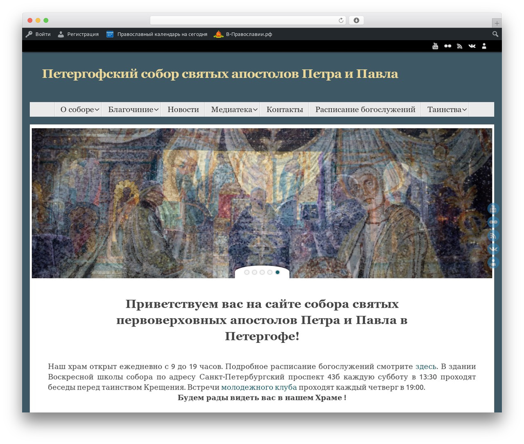Open Расписание богослужений in the navigation
The height and width of the screenshot is (444, 524).
[x=365, y=109]
